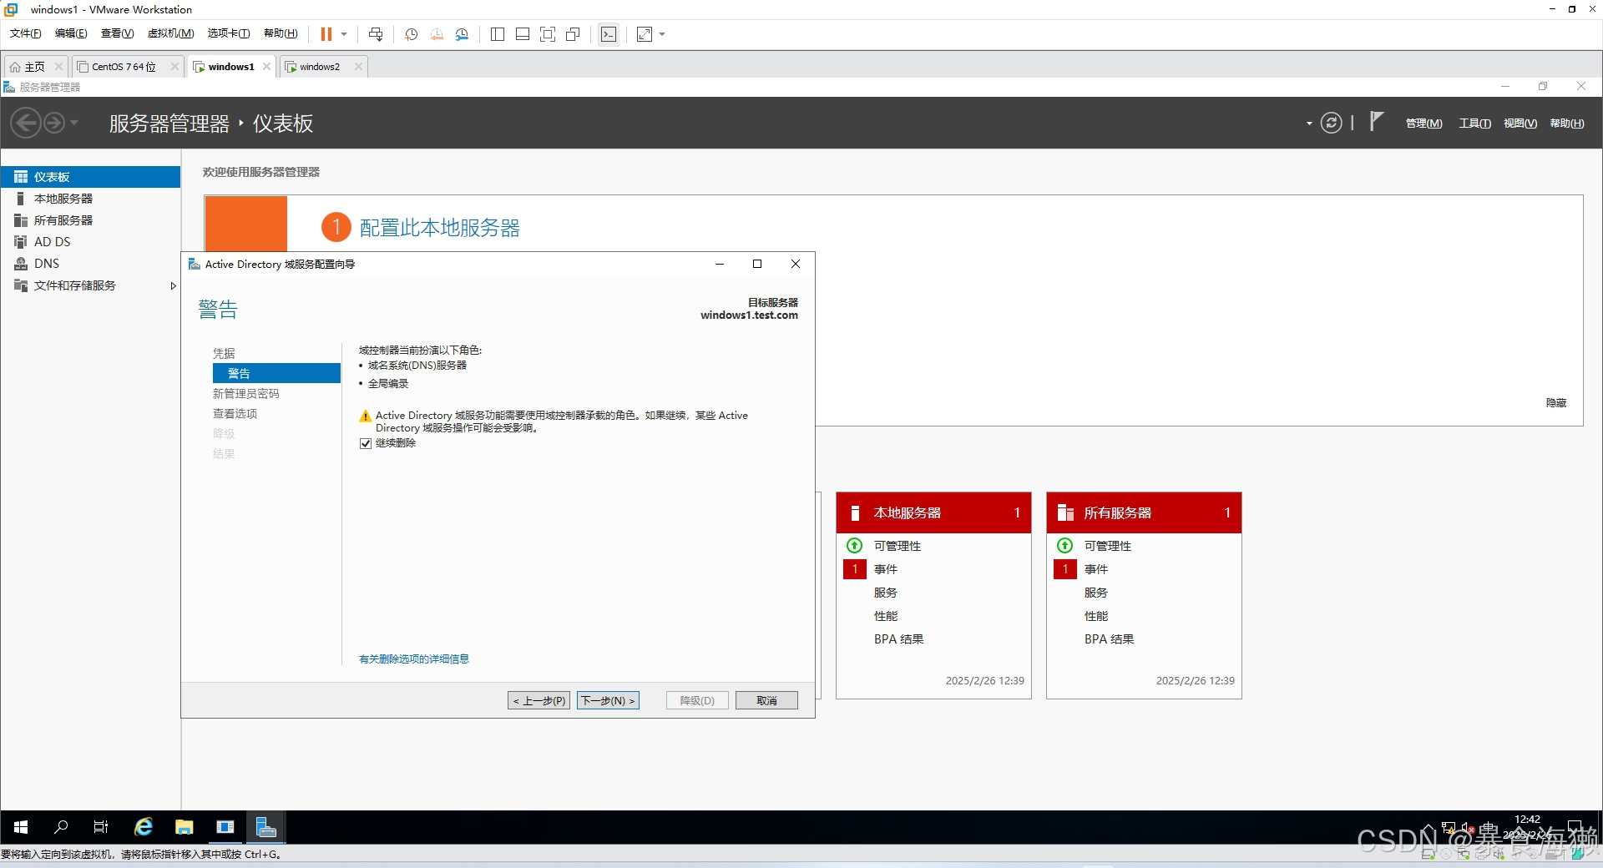This screenshot has height=868, width=1603.
Task: Open 有关删除选项的详细信息 link
Action: coord(414,659)
